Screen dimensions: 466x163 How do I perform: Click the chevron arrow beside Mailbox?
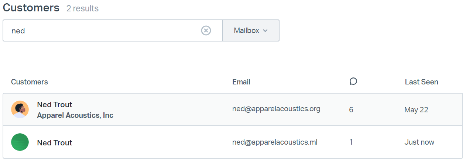click(x=265, y=31)
